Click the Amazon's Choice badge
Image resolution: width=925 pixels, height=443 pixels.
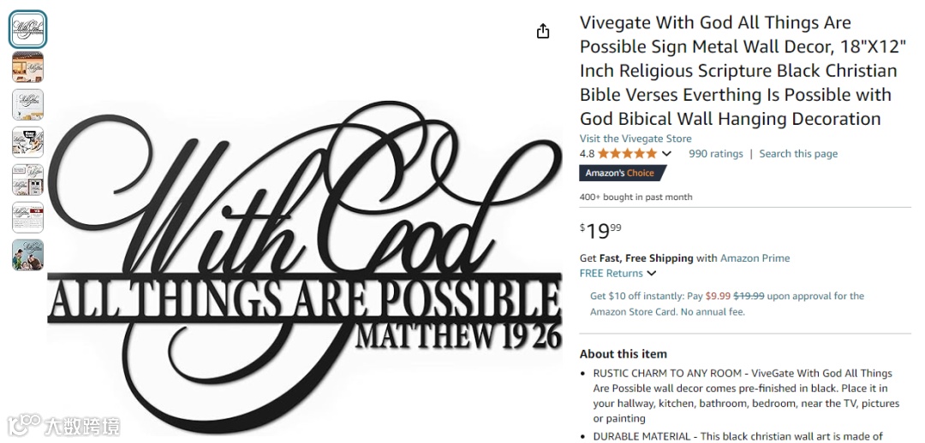[x=623, y=174]
